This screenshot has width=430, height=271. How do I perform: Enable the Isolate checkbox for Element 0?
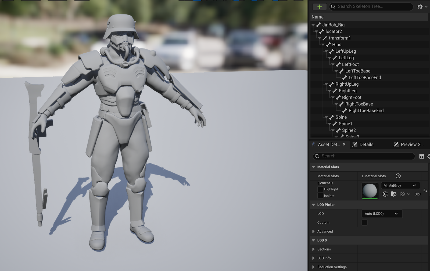(x=320, y=196)
